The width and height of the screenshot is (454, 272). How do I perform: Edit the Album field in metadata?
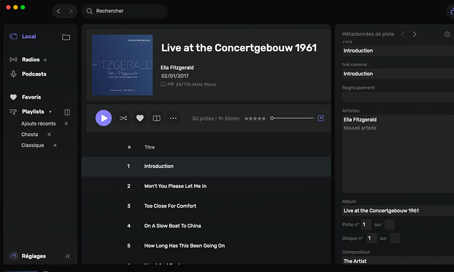pos(398,211)
